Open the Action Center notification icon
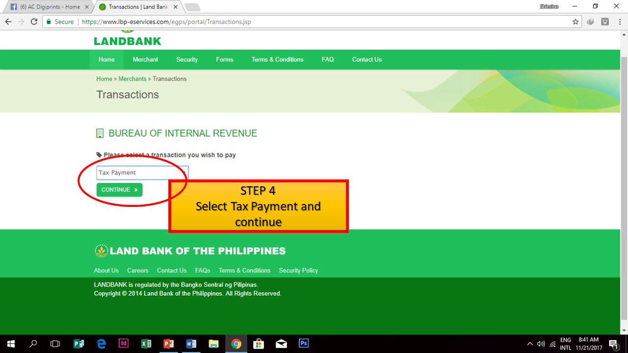The image size is (628, 353). pos(614,343)
